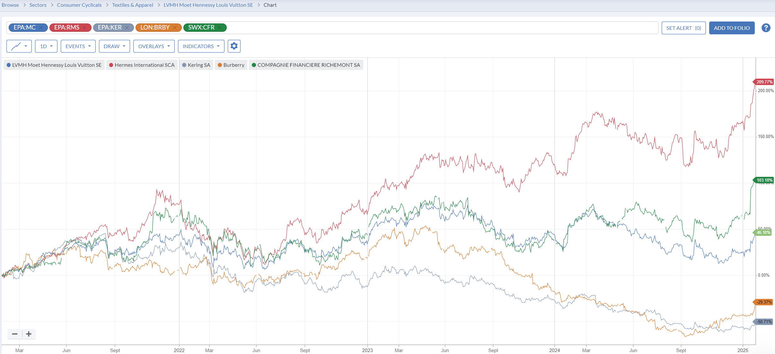
Task: Click the 200.00% y-axis label
Action: tap(766, 91)
